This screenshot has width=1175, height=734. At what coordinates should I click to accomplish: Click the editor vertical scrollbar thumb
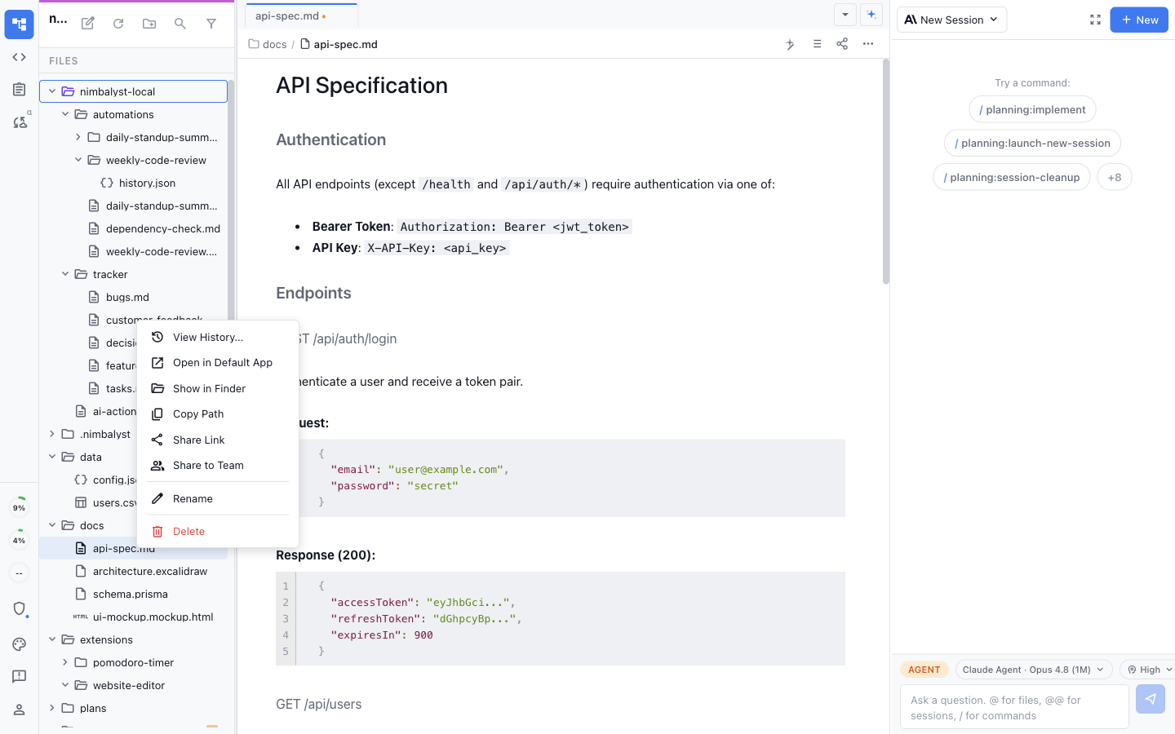(x=886, y=171)
